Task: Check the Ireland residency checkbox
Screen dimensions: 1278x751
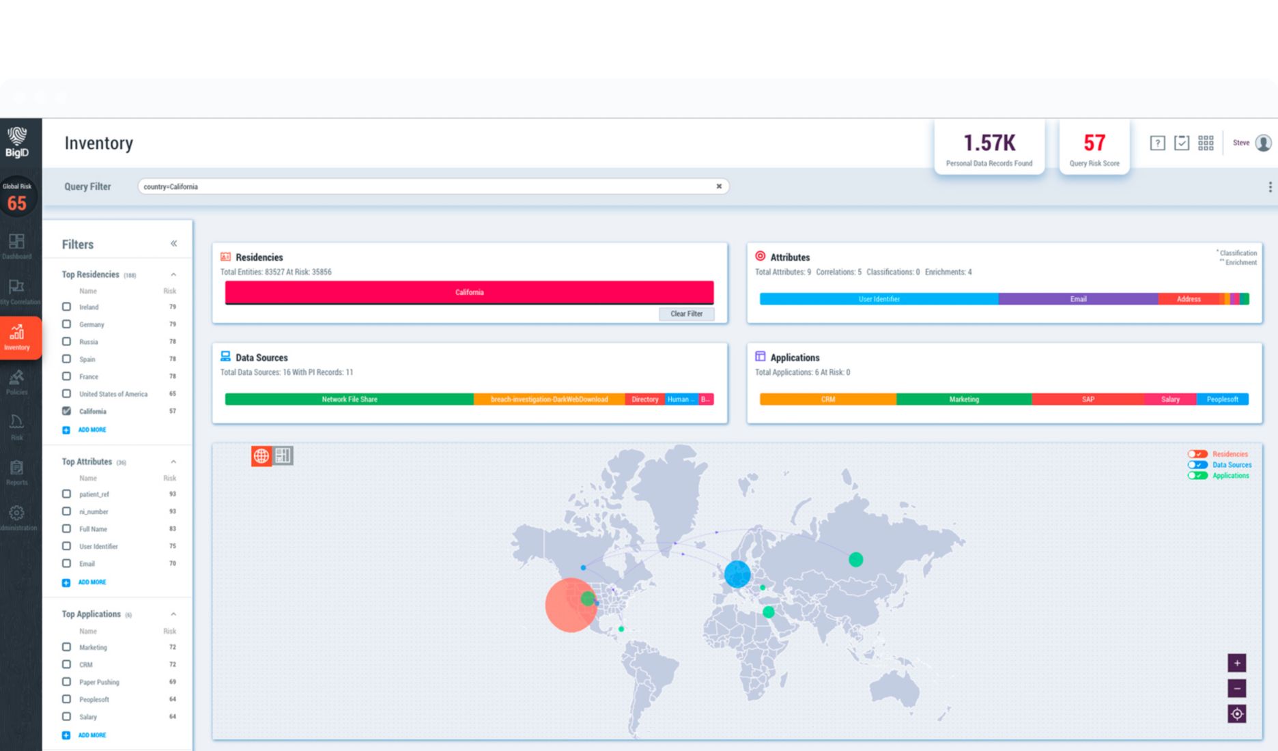Action: click(66, 307)
